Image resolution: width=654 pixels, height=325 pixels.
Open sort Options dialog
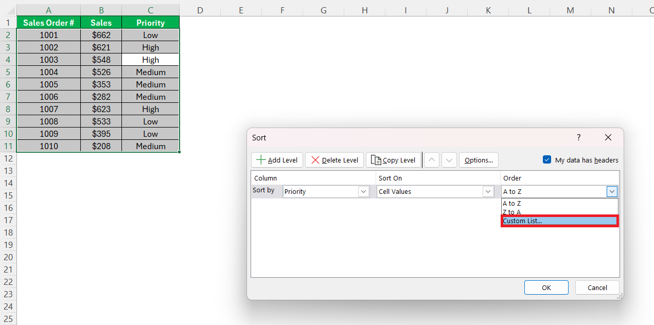click(479, 160)
